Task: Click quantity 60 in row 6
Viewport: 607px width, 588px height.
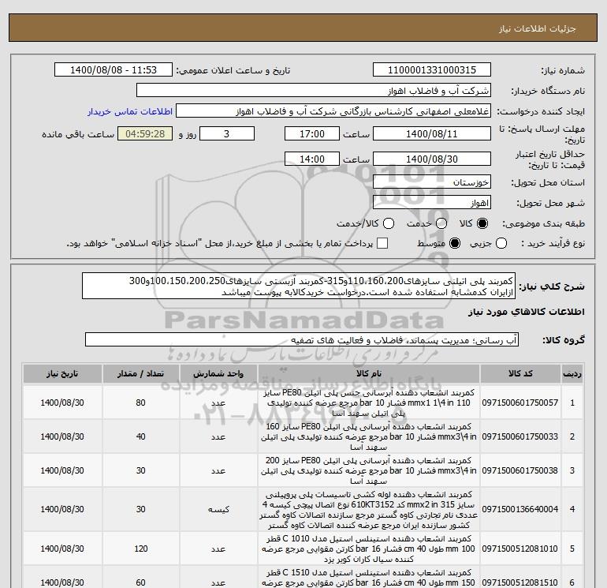Action: (140, 582)
